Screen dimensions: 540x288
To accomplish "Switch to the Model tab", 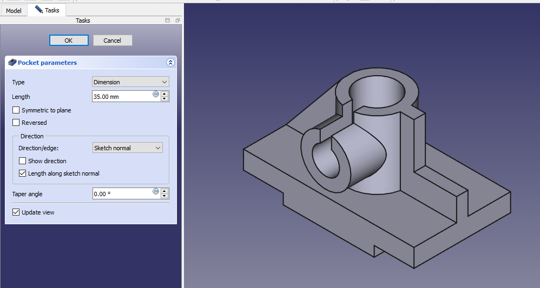I will click(x=14, y=11).
